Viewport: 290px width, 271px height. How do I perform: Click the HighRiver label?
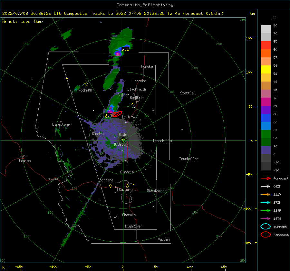coord(134,226)
